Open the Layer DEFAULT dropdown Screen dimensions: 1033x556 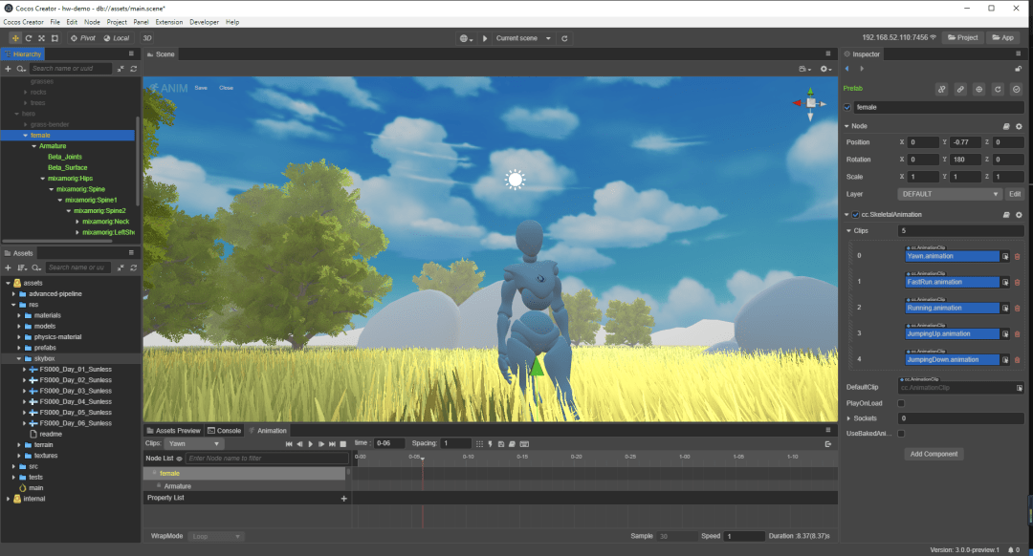click(x=949, y=193)
